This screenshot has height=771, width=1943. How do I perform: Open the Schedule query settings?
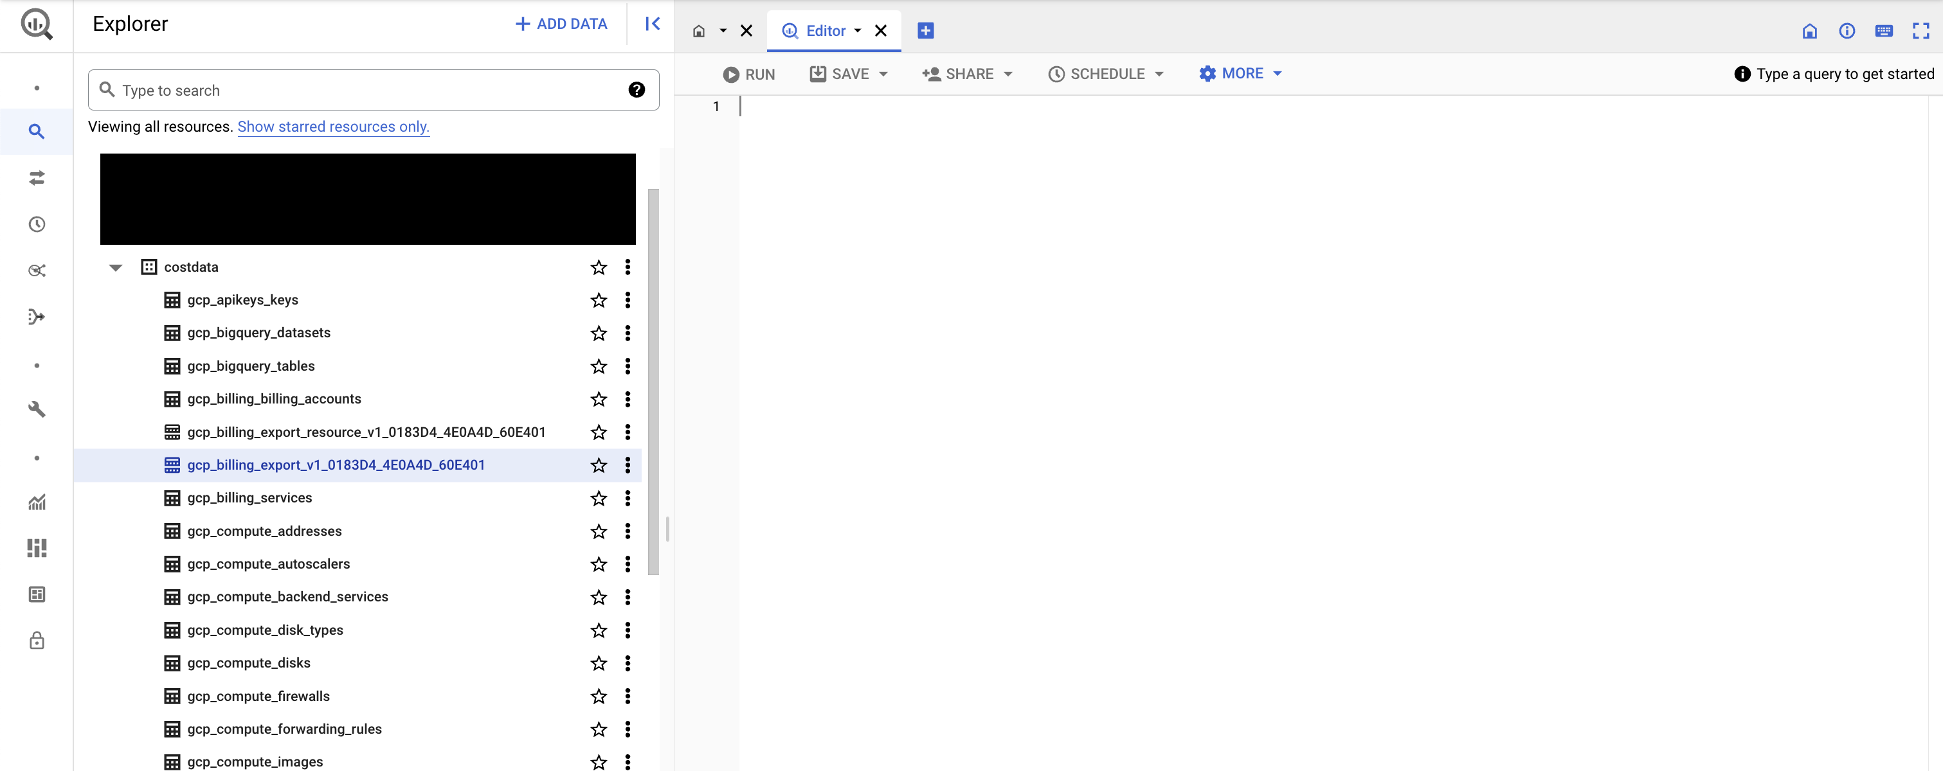pos(1104,73)
